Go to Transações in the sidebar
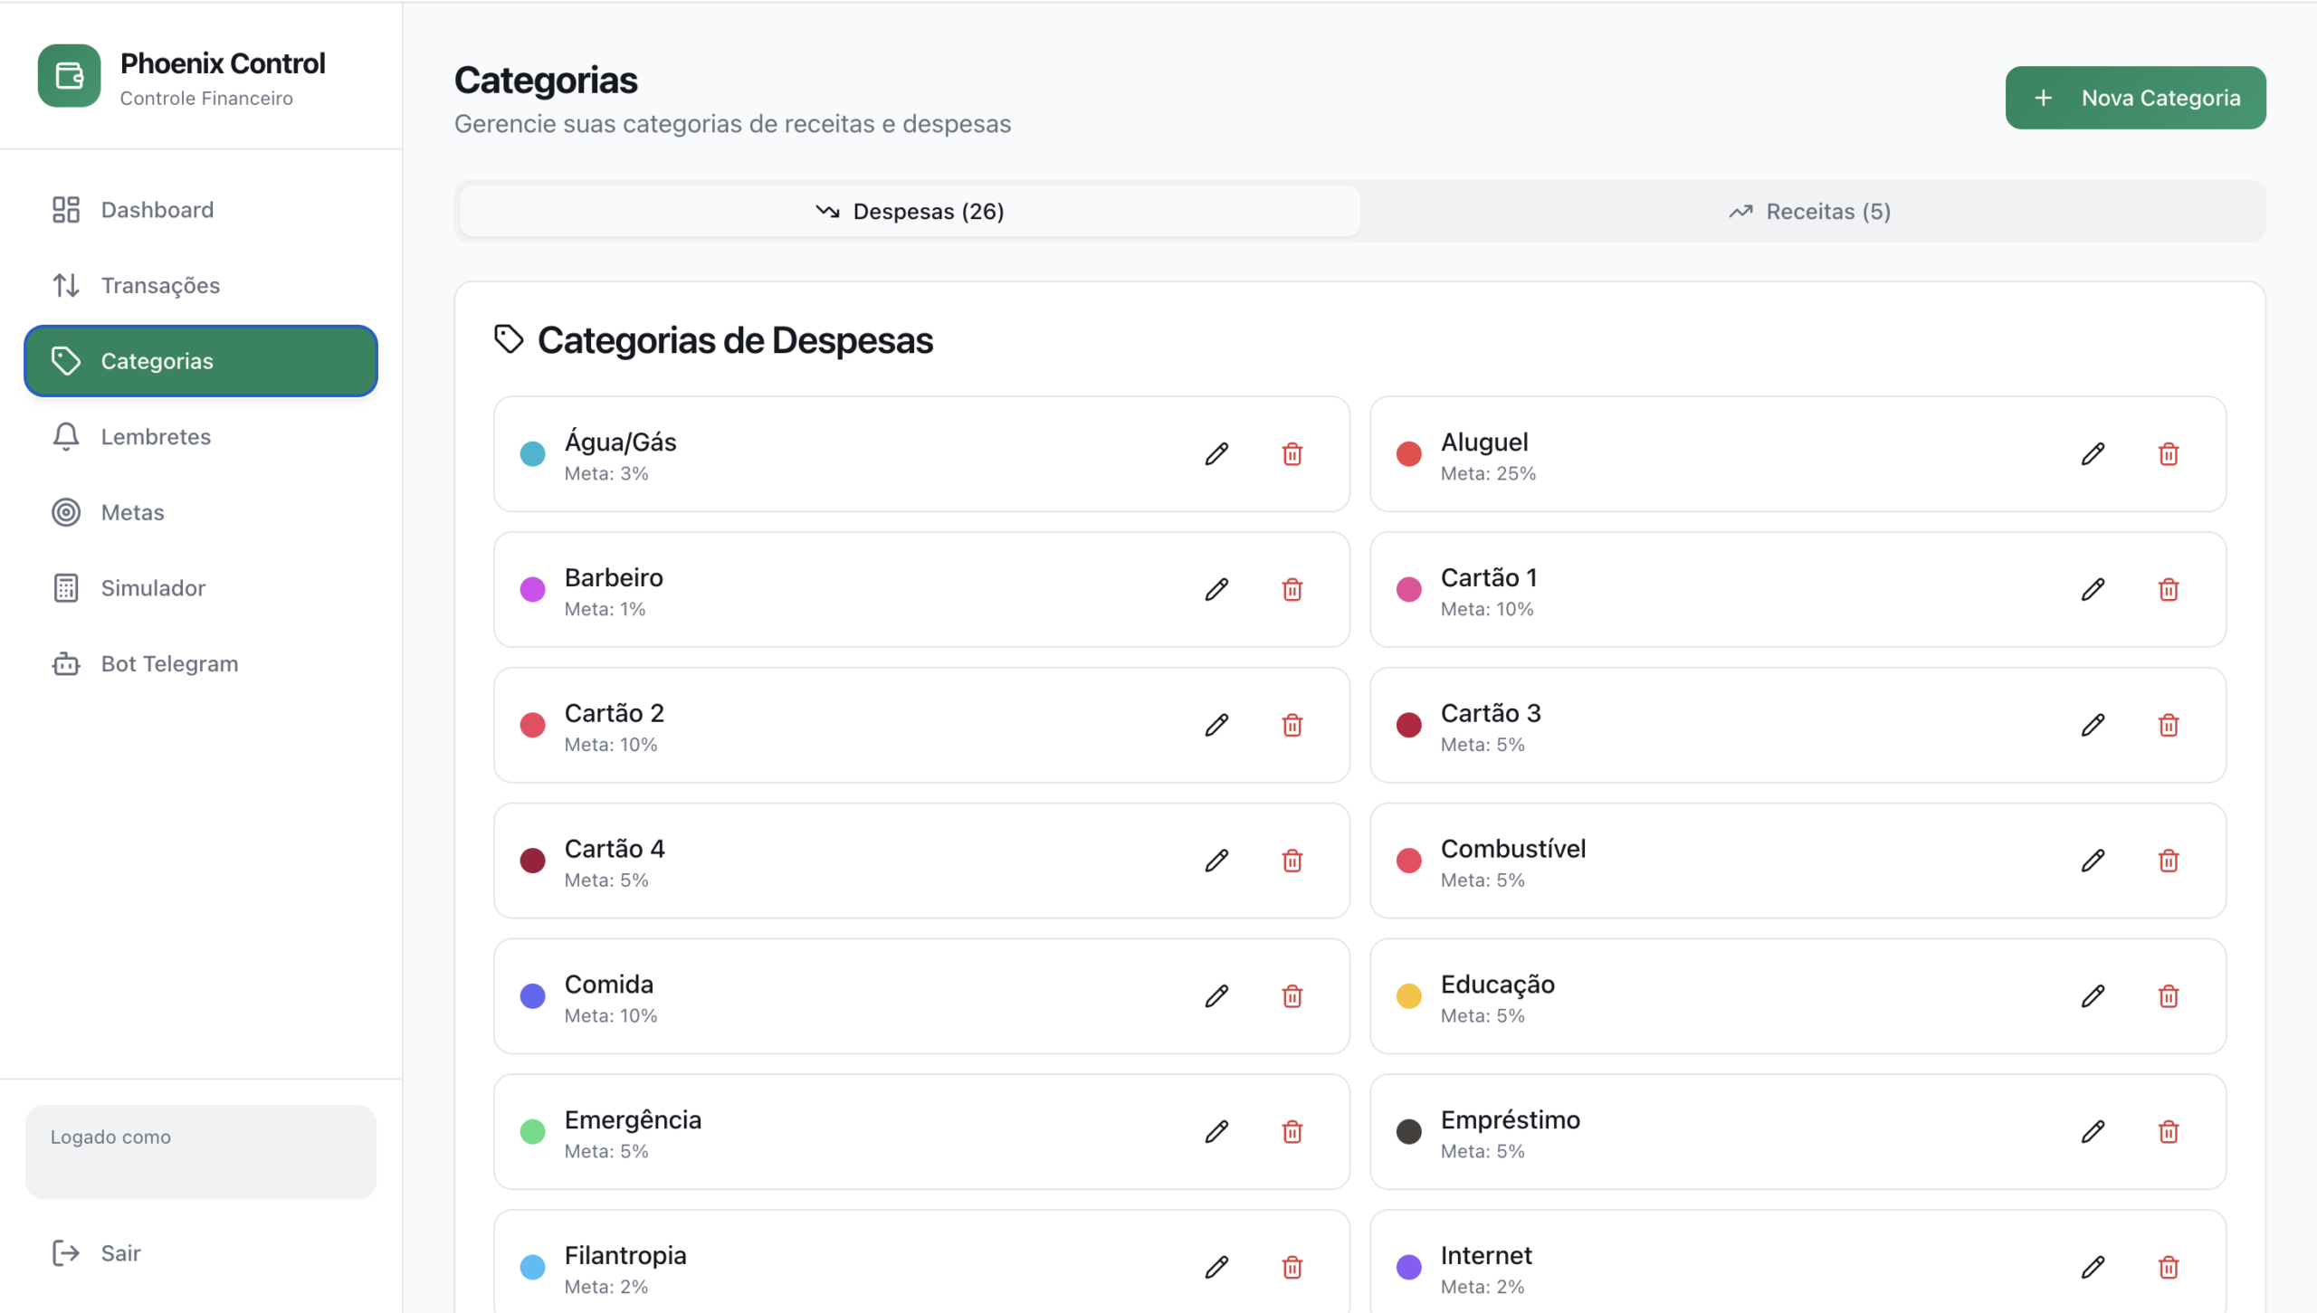The height and width of the screenshot is (1313, 2317). (x=201, y=285)
